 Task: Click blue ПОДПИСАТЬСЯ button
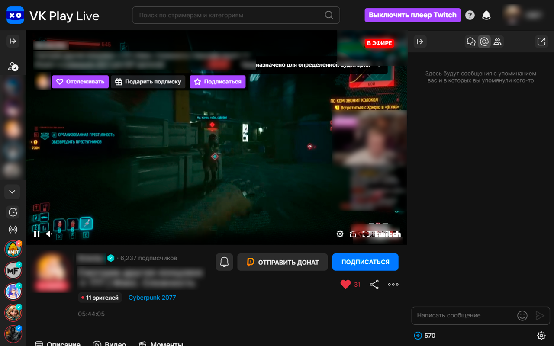pyautogui.click(x=365, y=262)
